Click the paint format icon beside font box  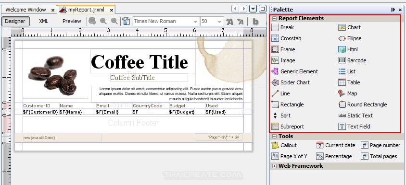[126, 21]
